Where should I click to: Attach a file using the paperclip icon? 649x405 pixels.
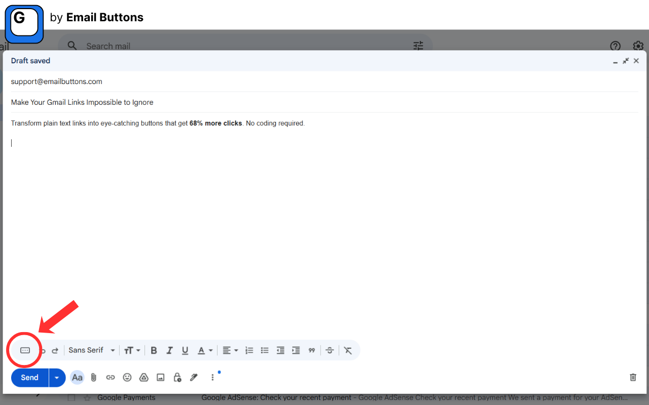(x=93, y=377)
